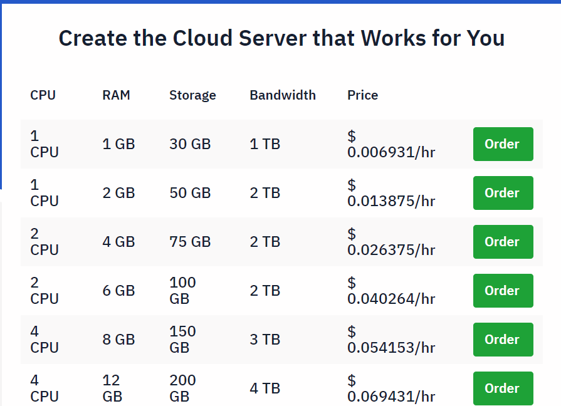Image resolution: width=561 pixels, height=406 pixels.
Task: Click the CPU column header
Action: 41,95
